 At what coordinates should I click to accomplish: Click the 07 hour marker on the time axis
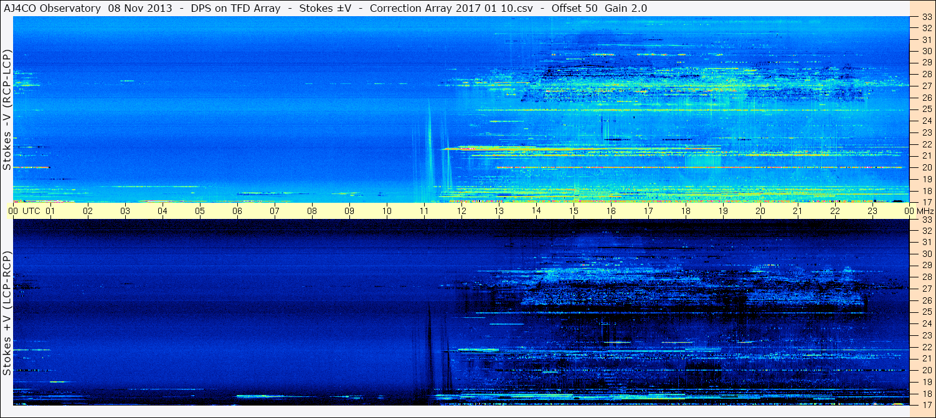pos(275,211)
